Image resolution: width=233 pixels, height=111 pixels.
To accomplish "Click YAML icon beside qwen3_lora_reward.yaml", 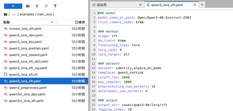I will pyautogui.click(x=6, y=55).
